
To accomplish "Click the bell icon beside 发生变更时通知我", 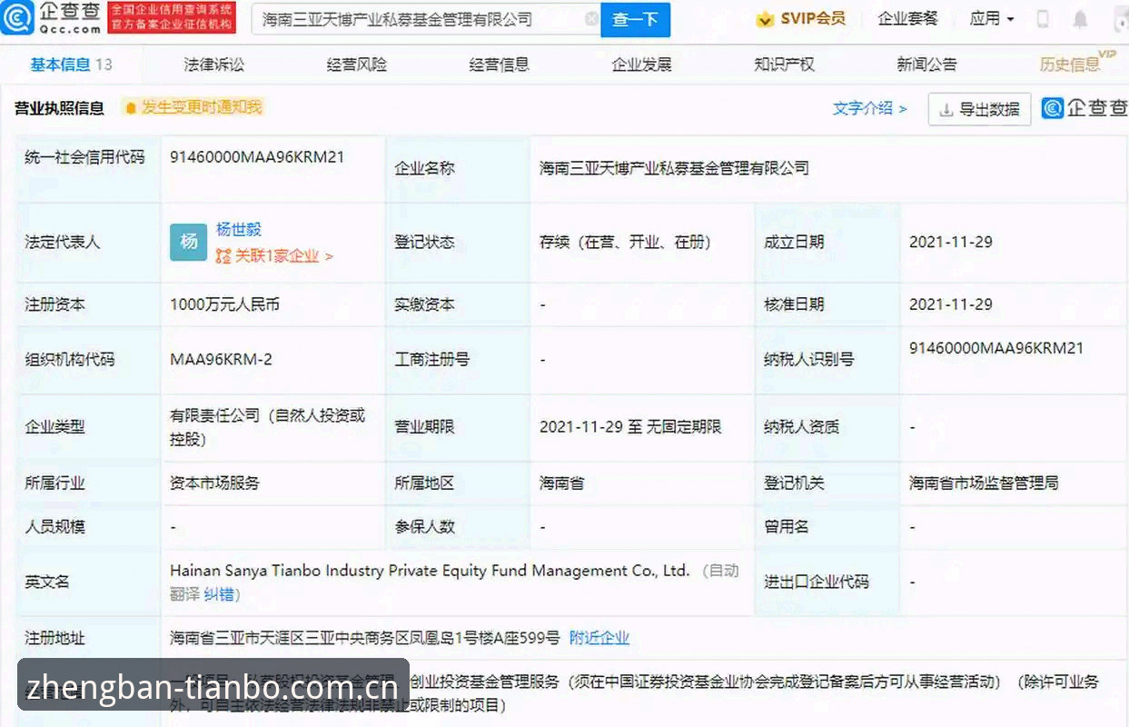I will [131, 107].
